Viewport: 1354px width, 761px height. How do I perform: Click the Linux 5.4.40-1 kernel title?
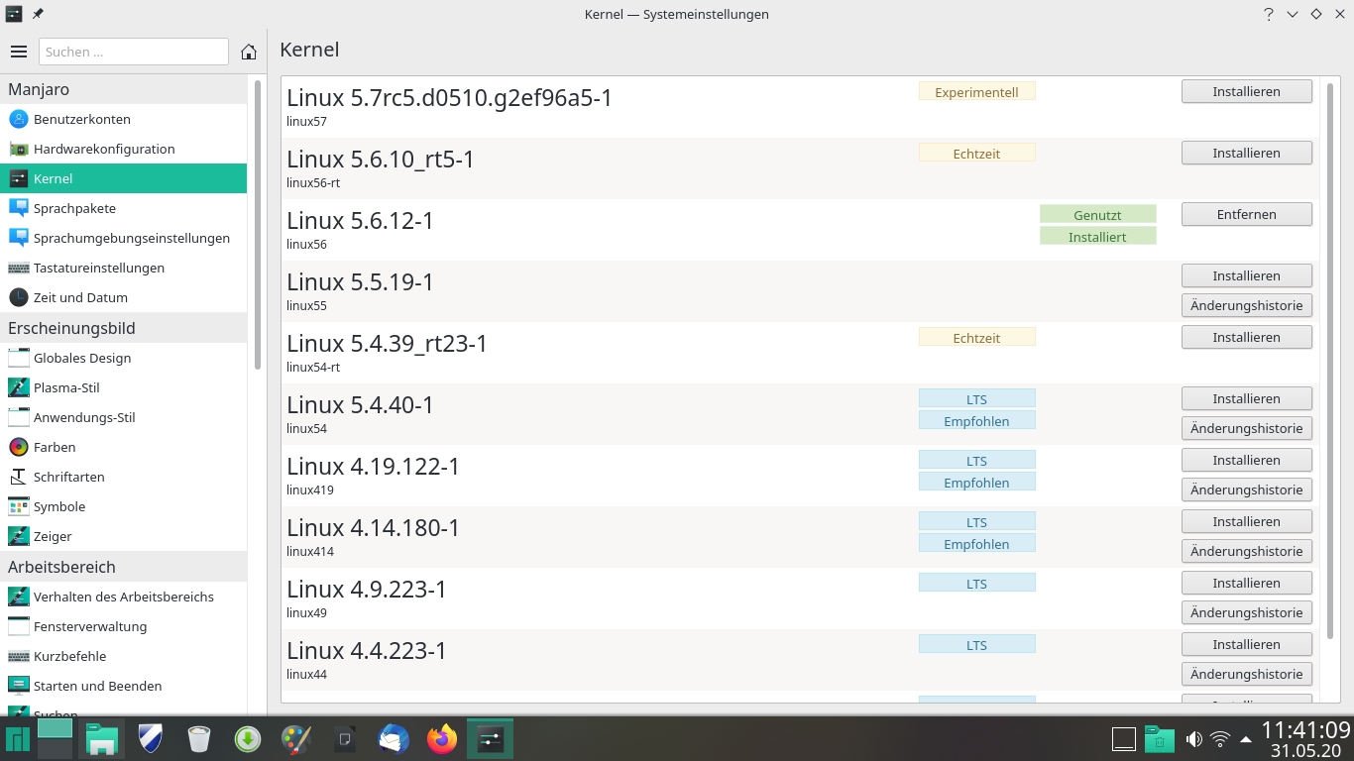click(360, 404)
